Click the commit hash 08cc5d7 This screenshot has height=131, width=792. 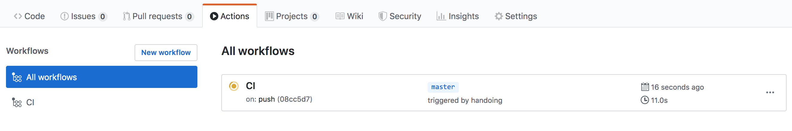tap(295, 99)
